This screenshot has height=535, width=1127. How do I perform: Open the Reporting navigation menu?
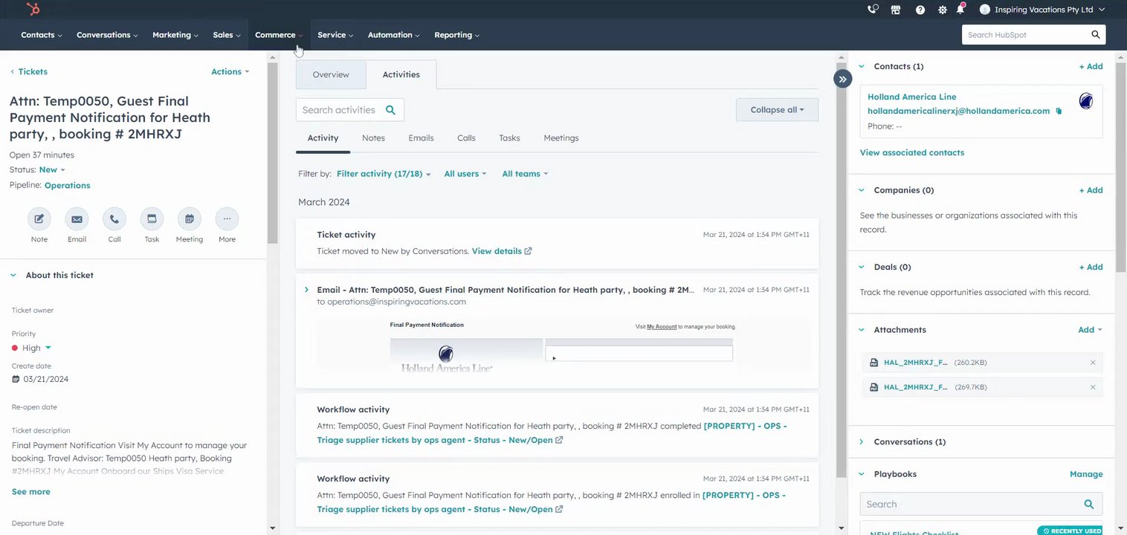457,35
